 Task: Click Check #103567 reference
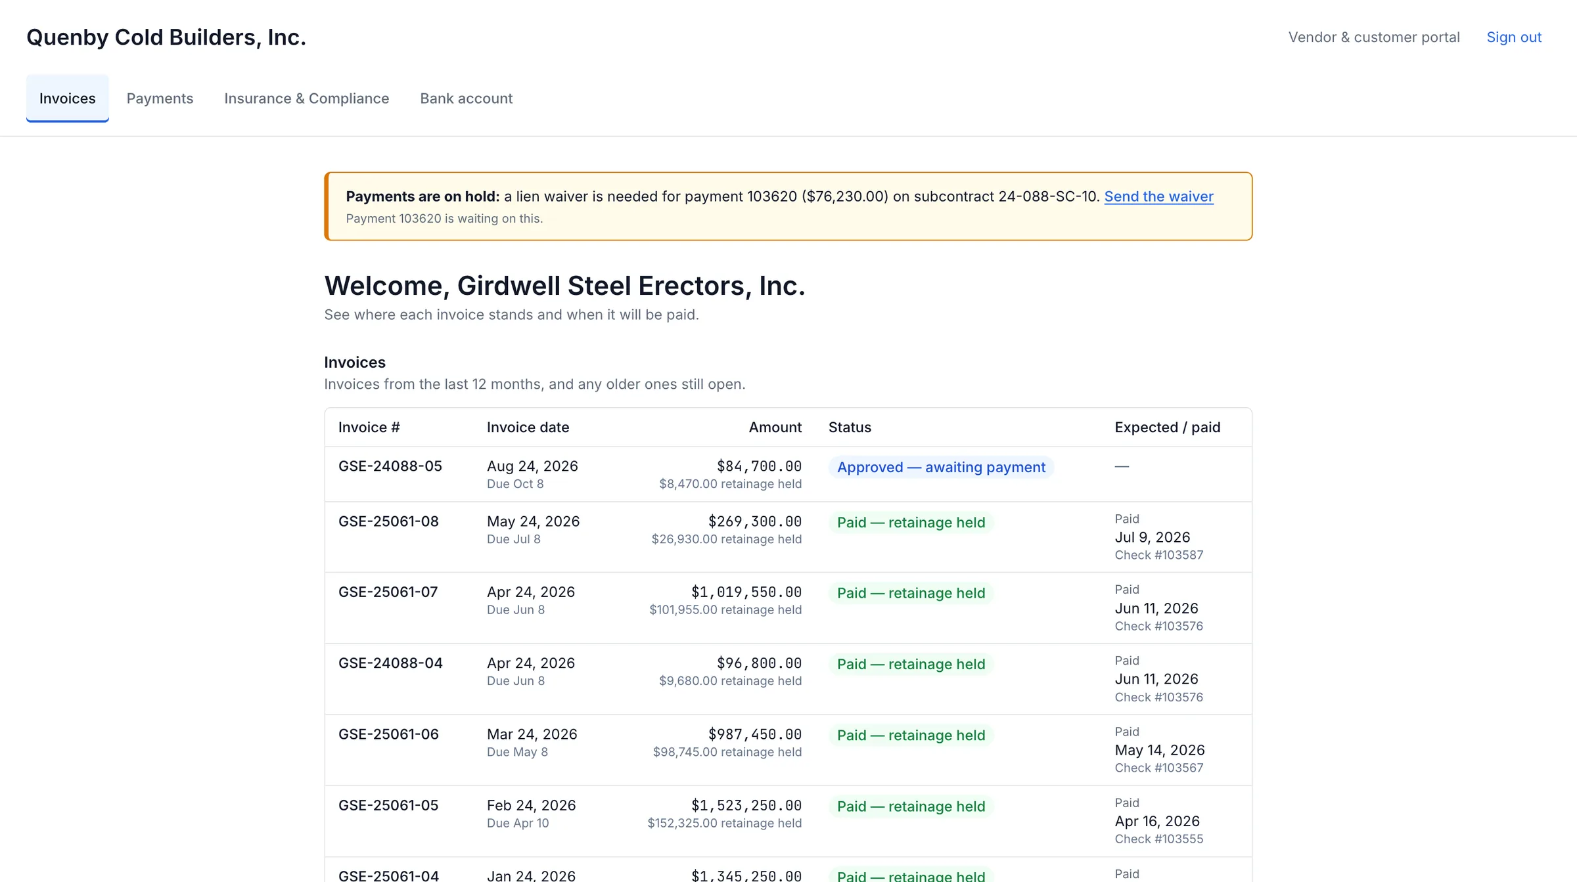point(1159,768)
